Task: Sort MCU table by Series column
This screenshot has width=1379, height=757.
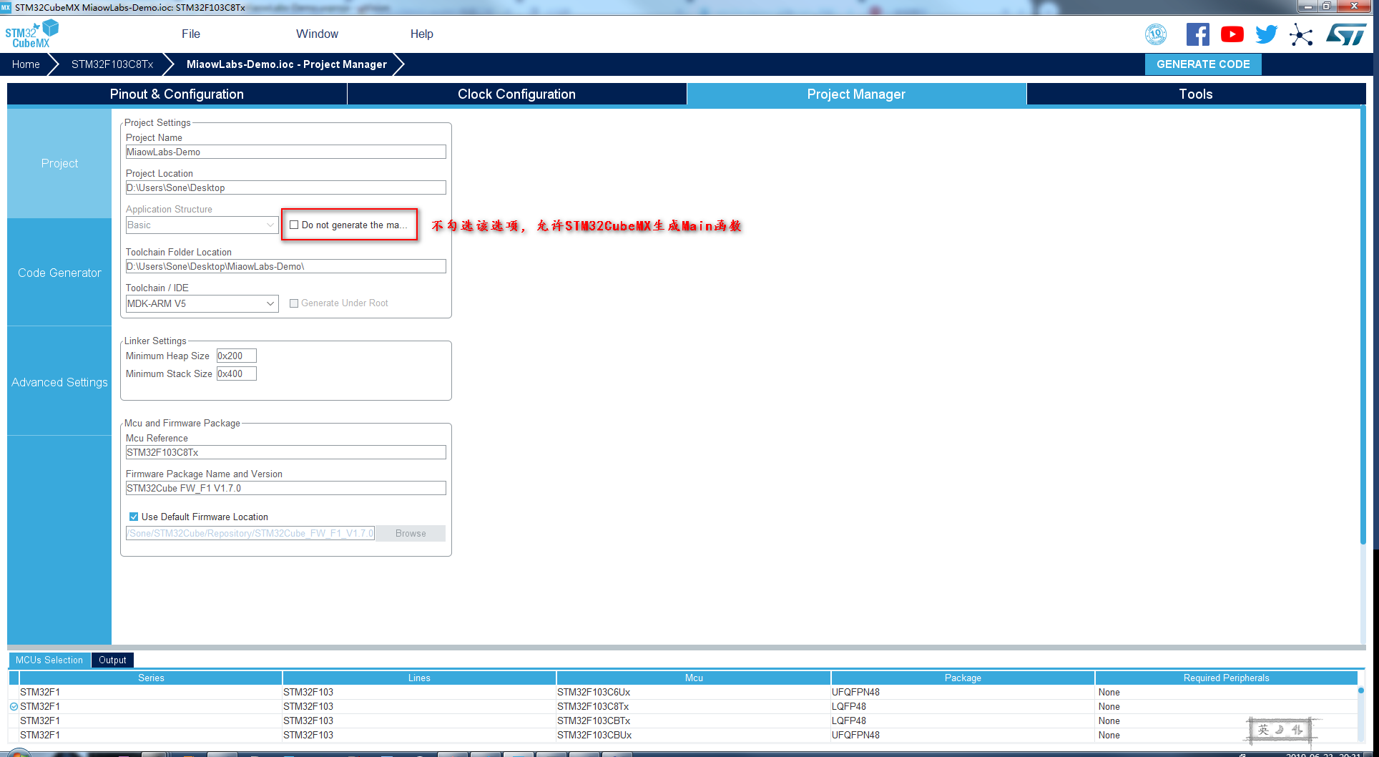Action: tap(151, 678)
